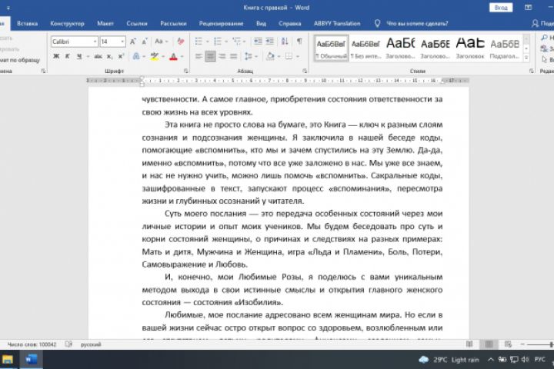Expand the Styles gallery more arrow

pyautogui.click(x=526, y=57)
